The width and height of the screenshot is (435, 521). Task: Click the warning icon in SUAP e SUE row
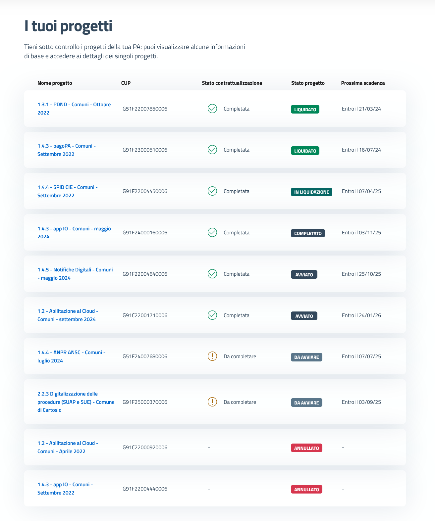click(x=212, y=402)
